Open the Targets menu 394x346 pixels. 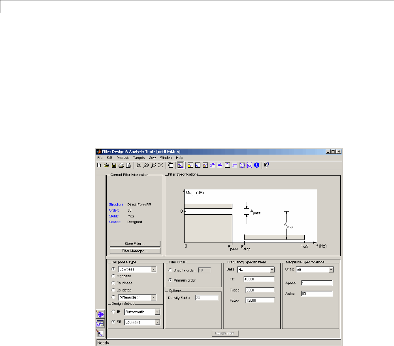coord(139,158)
